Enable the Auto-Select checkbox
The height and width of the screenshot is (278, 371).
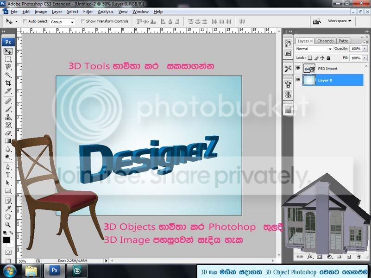pyautogui.click(x=25, y=21)
